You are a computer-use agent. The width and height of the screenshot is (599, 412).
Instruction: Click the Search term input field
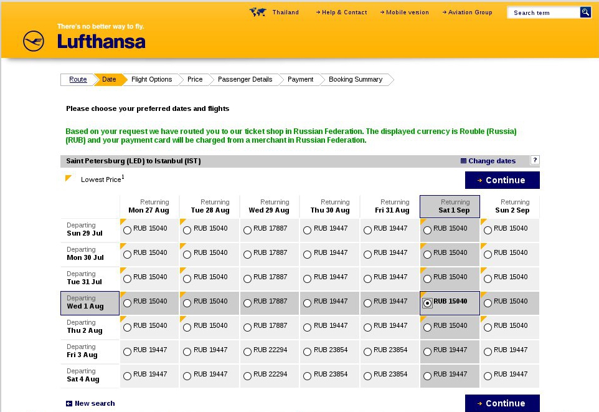543,12
